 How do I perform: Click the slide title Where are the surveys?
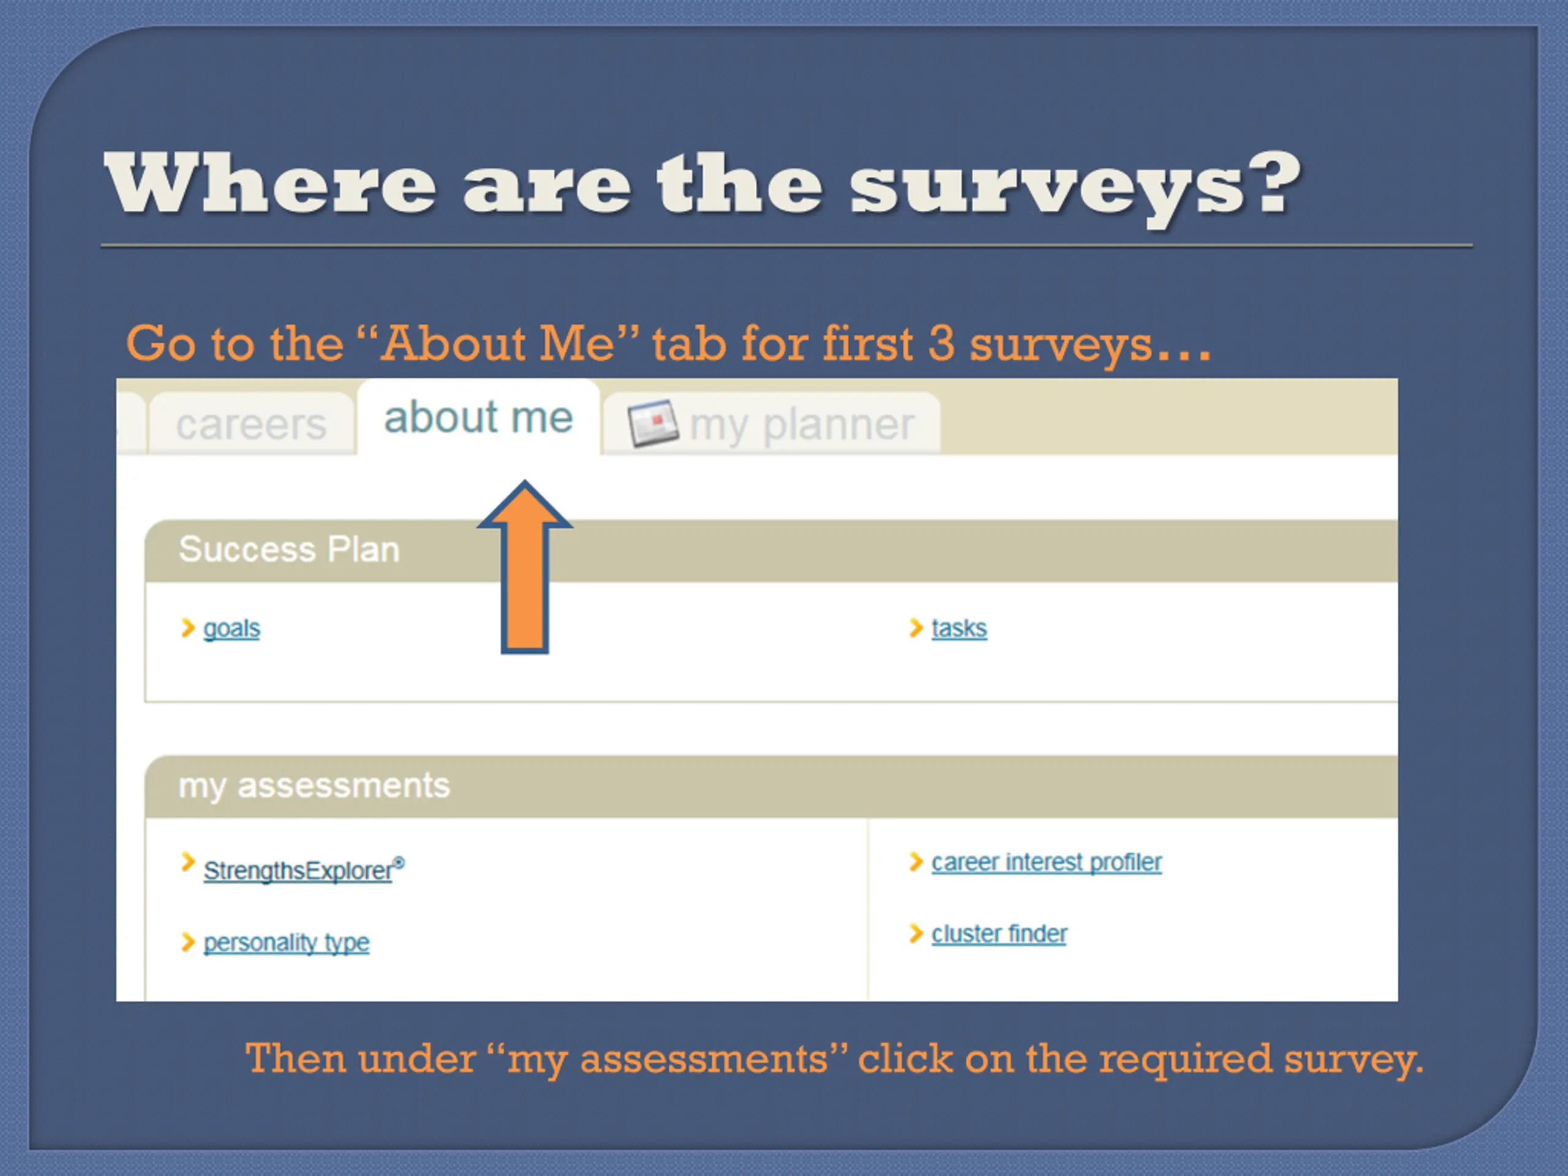[702, 186]
